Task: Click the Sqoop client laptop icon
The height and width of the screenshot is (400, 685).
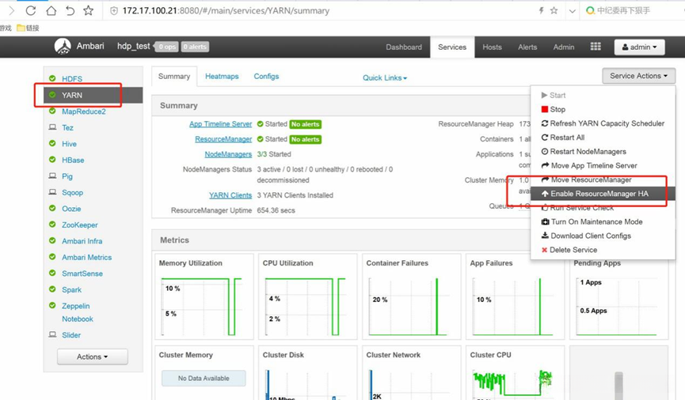Action: (x=52, y=192)
